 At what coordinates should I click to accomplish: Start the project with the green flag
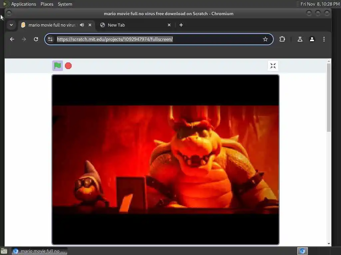click(57, 66)
